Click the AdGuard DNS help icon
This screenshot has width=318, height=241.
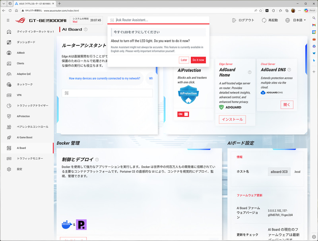point(289,70)
